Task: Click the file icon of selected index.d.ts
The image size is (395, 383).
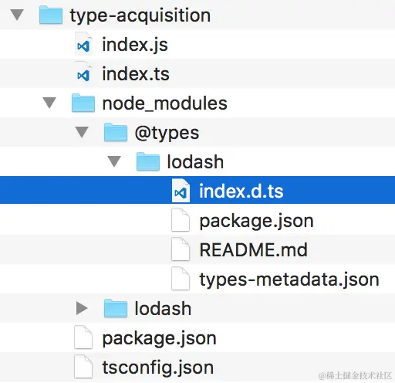Action: pyautogui.click(x=181, y=191)
